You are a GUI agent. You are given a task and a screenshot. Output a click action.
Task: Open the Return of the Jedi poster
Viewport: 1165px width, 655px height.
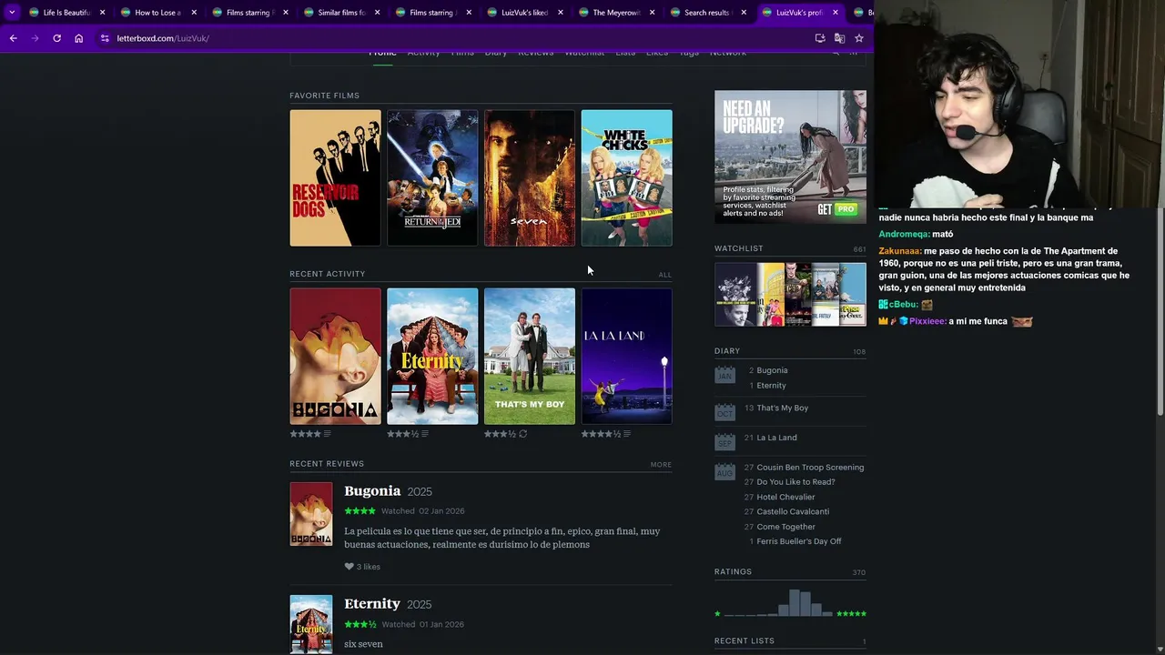click(x=432, y=178)
